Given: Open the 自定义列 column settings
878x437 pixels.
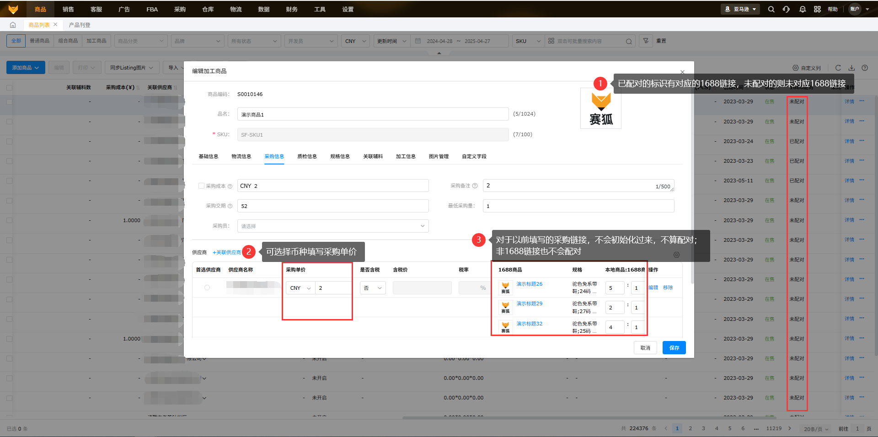Looking at the screenshot, I should click(807, 68).
